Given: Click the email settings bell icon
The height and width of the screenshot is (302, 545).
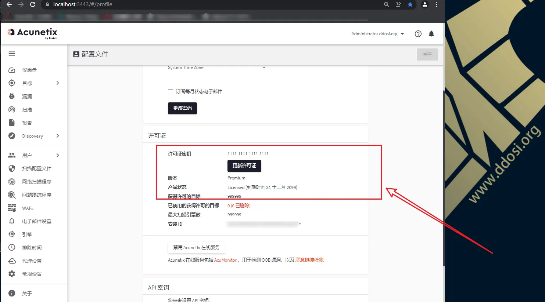Looking at the screenshot, I should pyautogui.click(x=12, y=221).
